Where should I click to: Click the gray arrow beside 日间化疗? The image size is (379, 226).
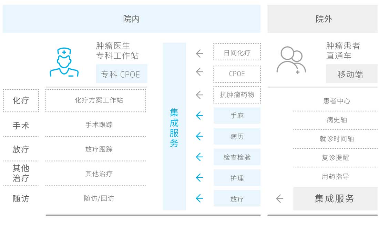pyautogui.click(x=199, y=53)
